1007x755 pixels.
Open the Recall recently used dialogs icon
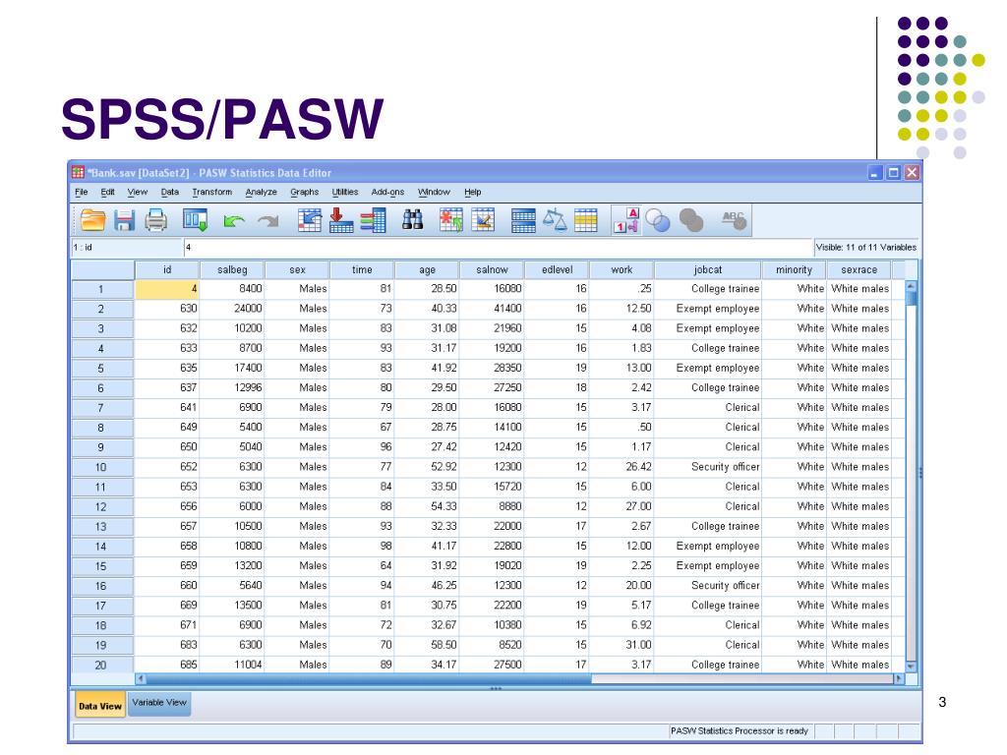(x=195, y=220)
